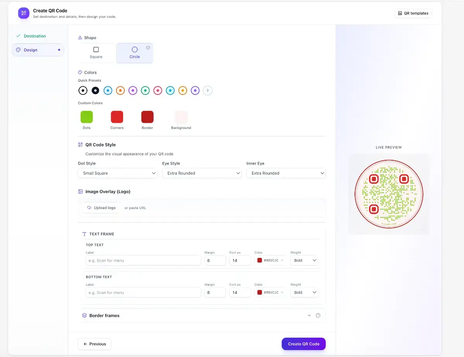Select the Square shape option

pyautogui.click(x=96, y=53)
